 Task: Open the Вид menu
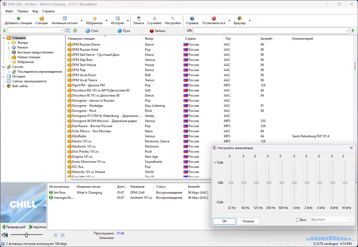pos(35,11)
